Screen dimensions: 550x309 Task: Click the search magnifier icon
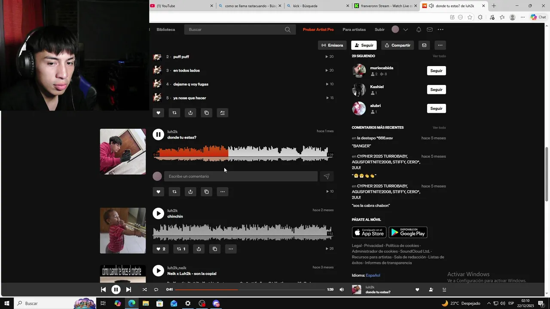click(x=287, y=30)
